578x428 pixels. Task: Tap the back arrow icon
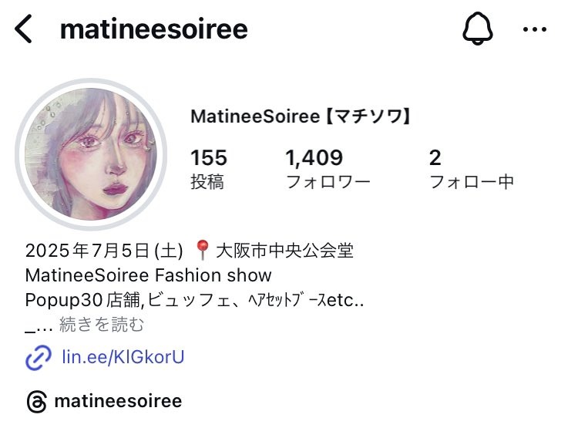click(23, 29)
